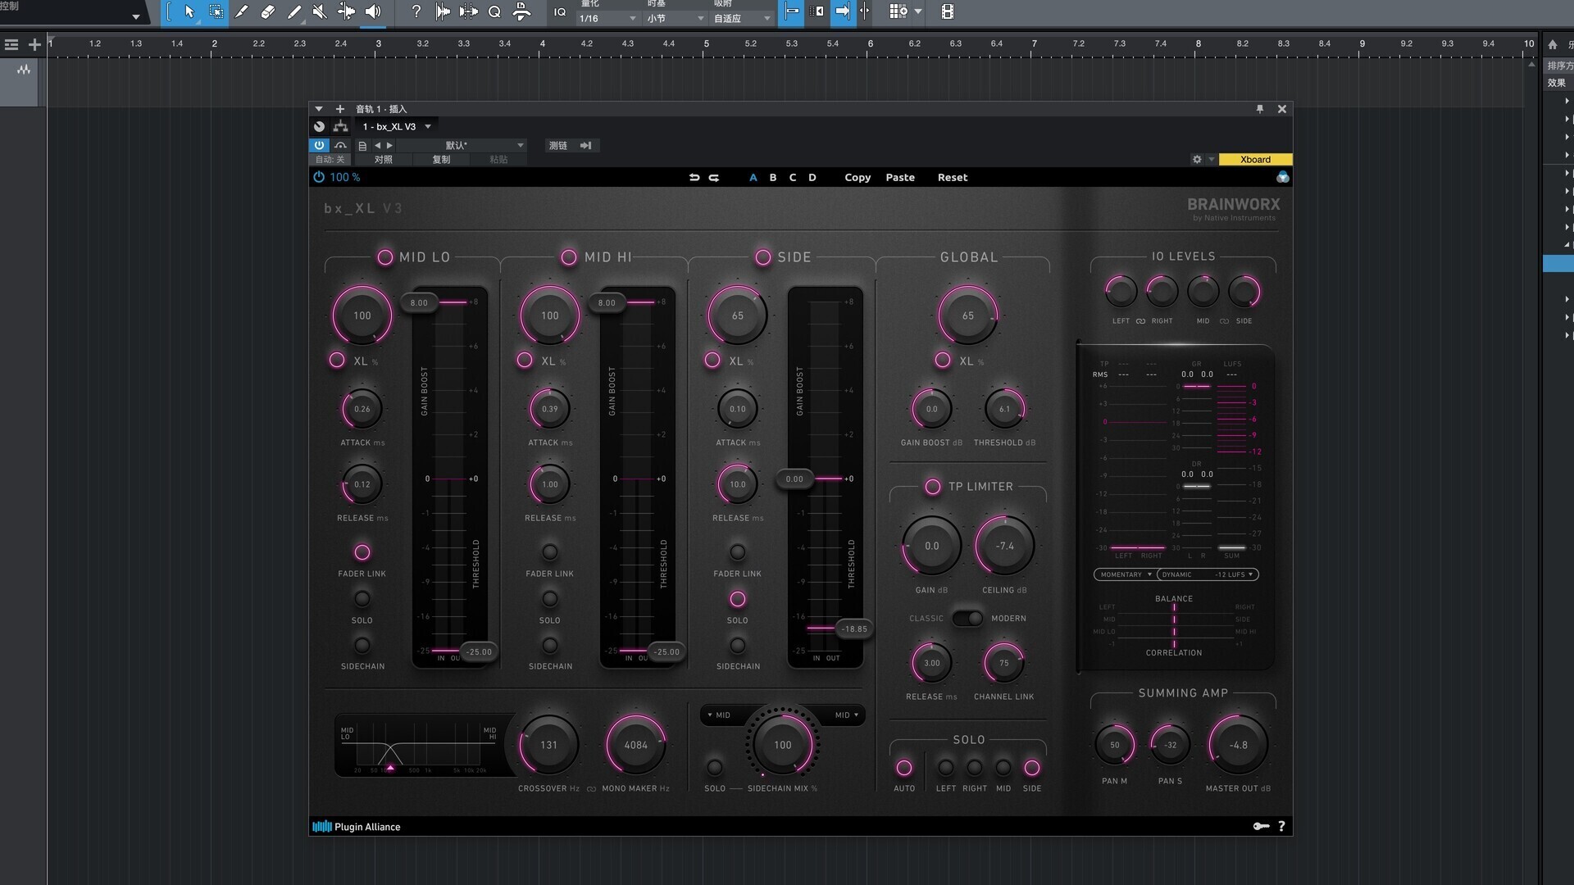The image size is (1574, 885).
Task: Click the 复制 copy button
Action: coord(441,160)
